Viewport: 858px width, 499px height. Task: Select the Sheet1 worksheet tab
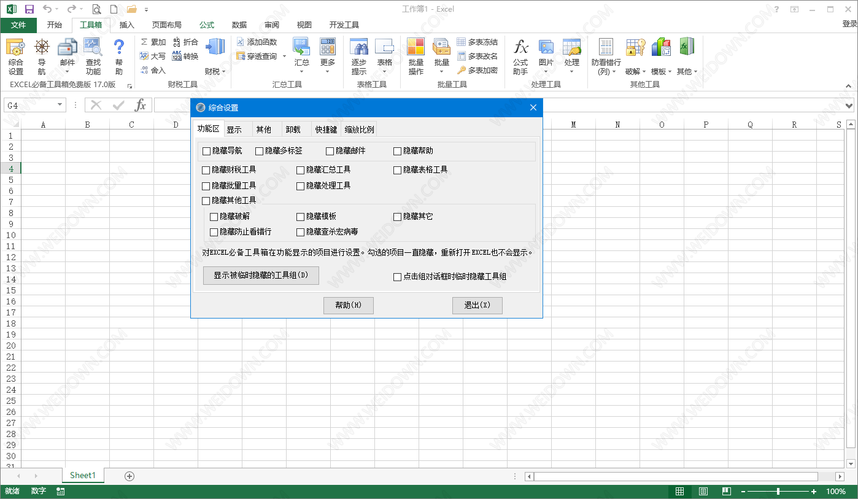83,476
